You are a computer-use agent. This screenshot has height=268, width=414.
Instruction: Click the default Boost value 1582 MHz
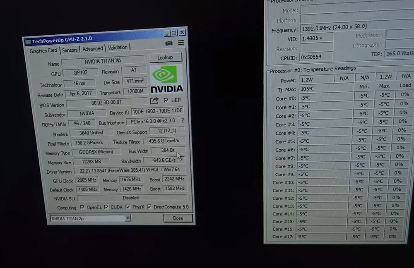[175, 188]
